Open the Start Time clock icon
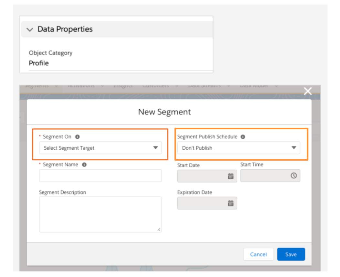The width and height of the screenshot is (340, 277). pos(293,175)
